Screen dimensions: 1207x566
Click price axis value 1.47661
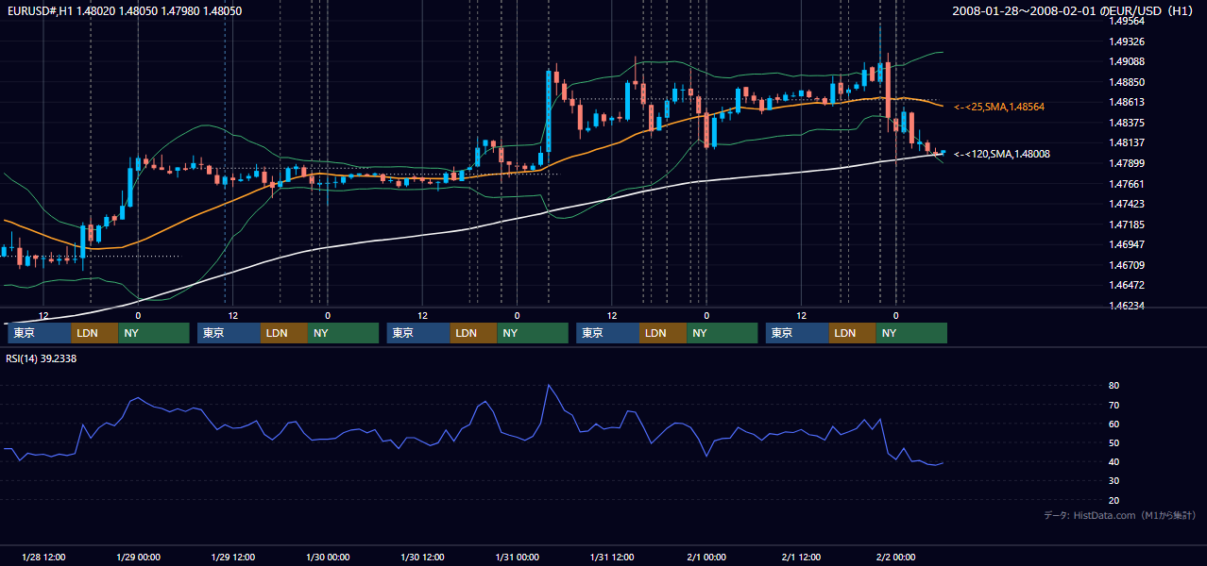coord(1127,184)
